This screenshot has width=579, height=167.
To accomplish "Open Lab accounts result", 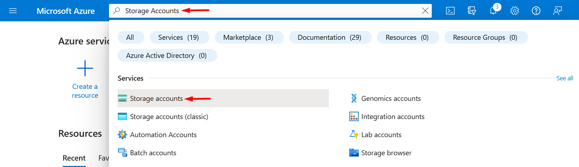I will pos(381,135).
